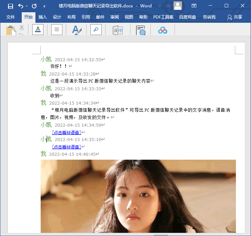This screenshot has height=236, width=251.
Task: Open the PDF工具集 tab
Action: point(163,17)
